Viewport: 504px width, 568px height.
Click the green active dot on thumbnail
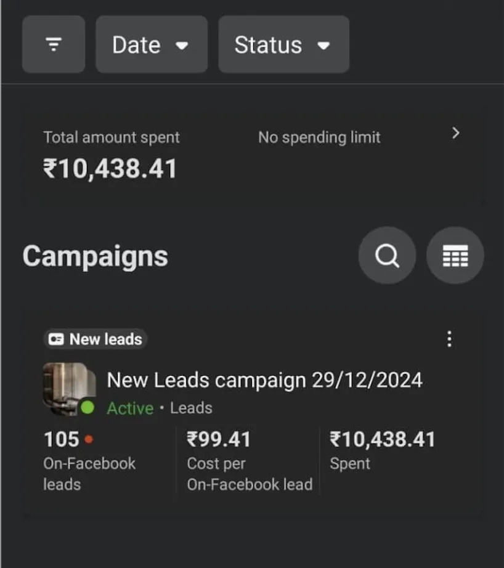(88, 407)
